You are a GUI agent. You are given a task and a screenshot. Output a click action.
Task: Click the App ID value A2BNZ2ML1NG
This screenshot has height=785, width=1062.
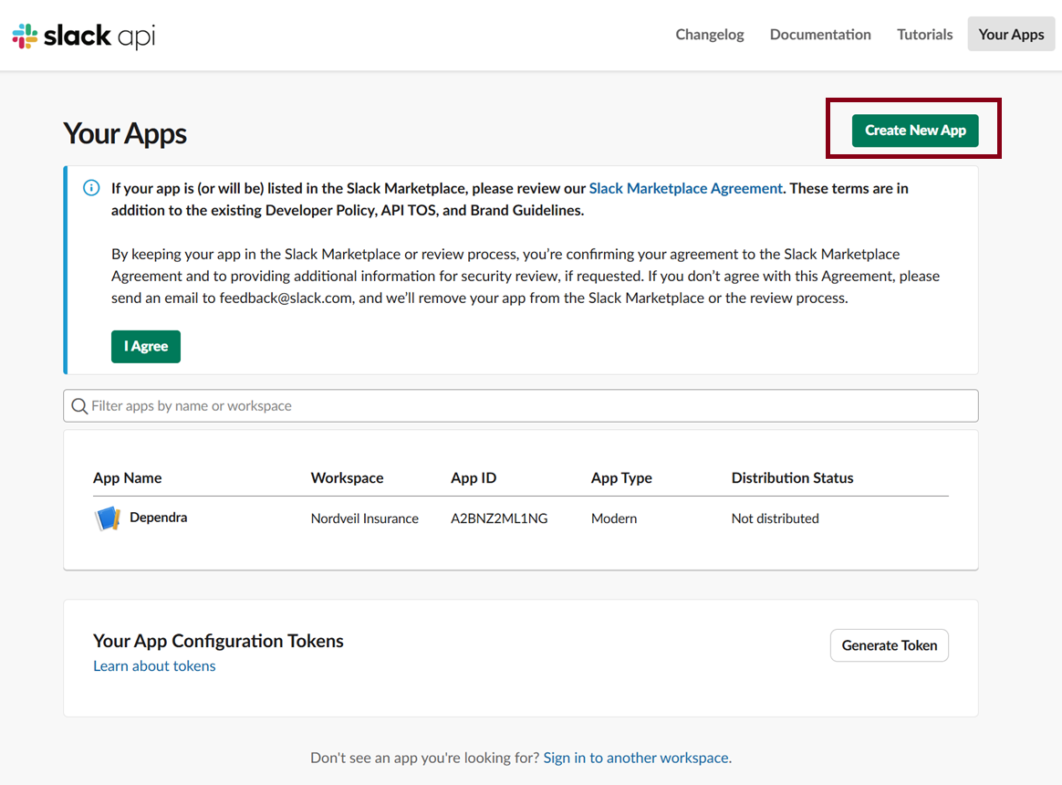(x=499, y=518)
